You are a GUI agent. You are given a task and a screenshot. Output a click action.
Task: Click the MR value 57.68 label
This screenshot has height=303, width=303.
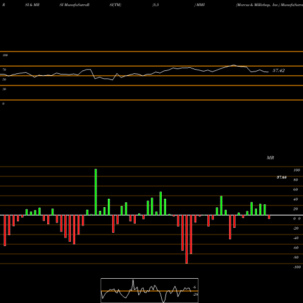point(281,178)
